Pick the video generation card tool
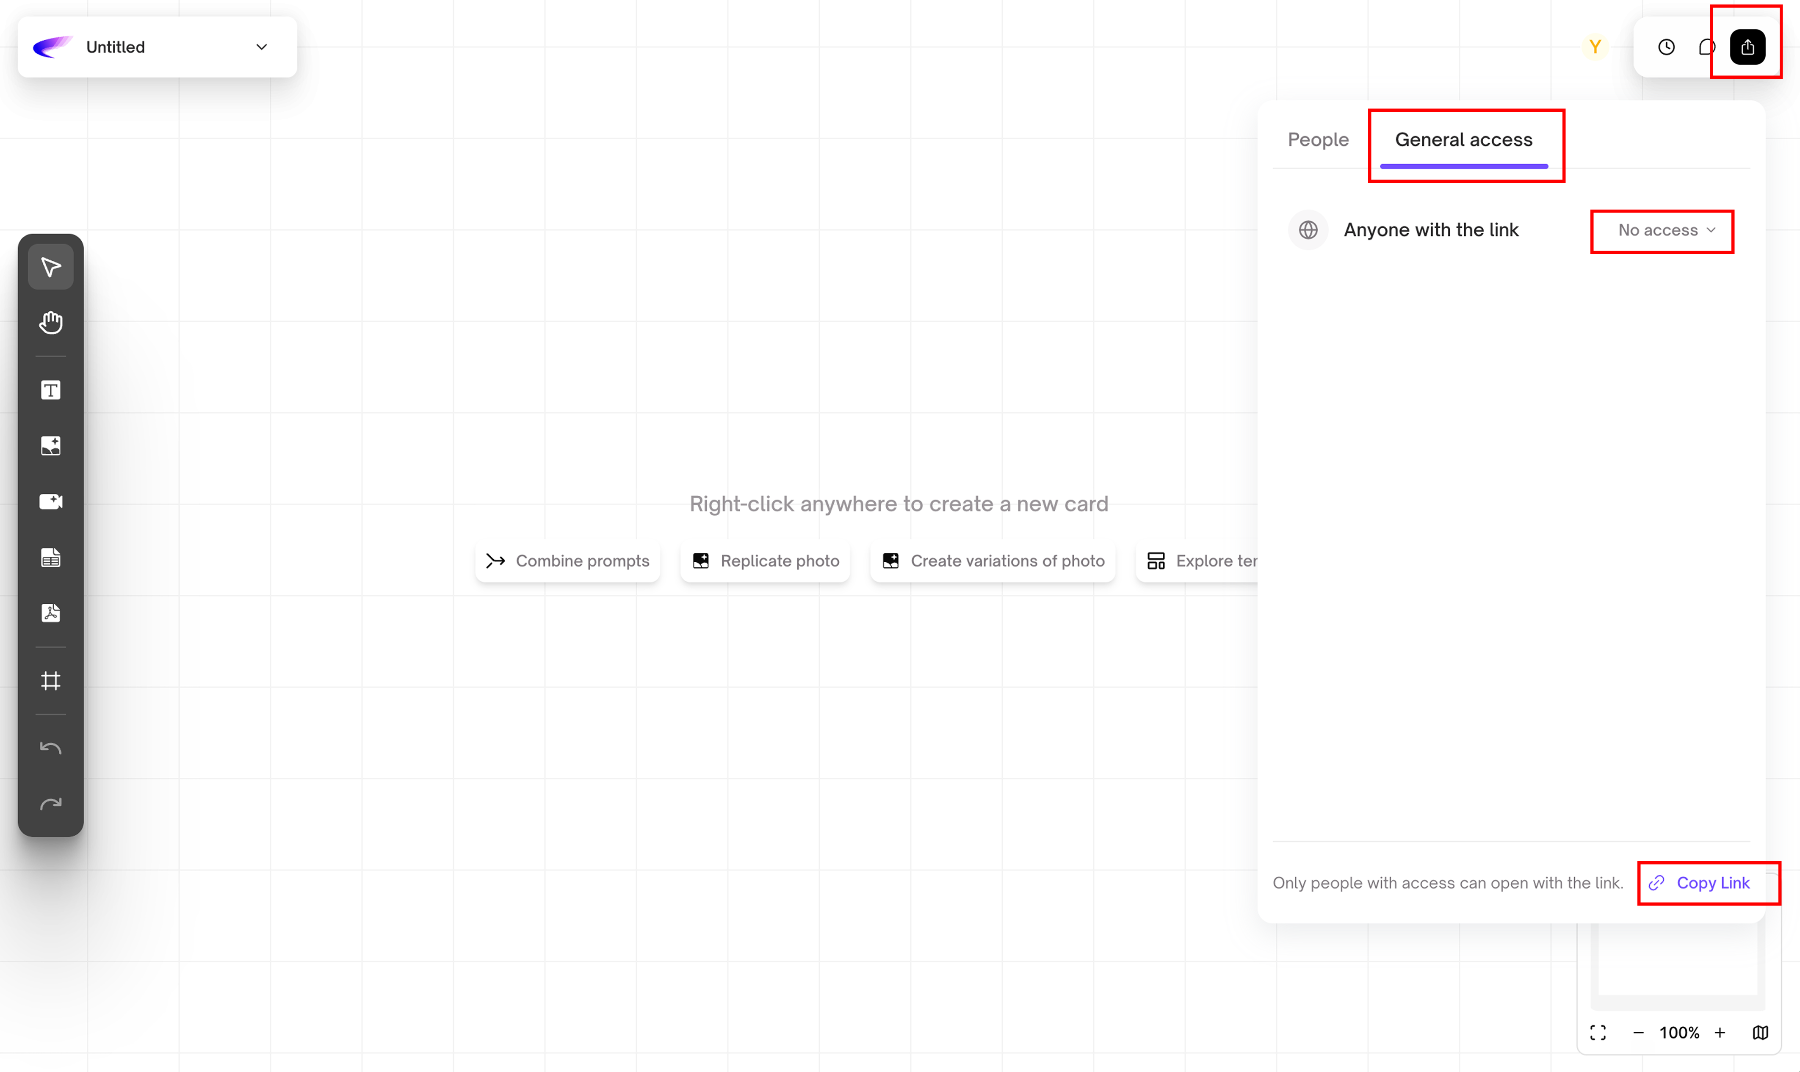Image resolution: width=1800 pixels, height=1072 pixels. pyautogui.click(x=50, y=501)
